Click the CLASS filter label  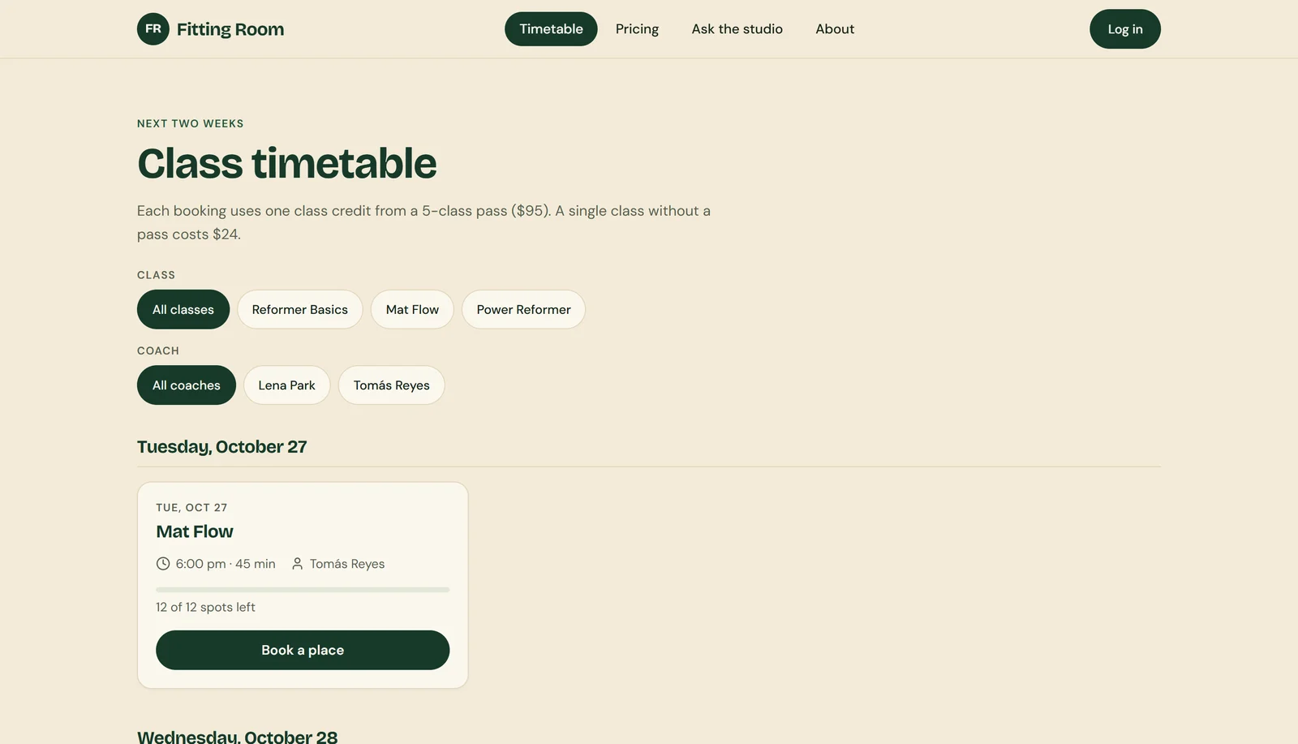pos(156,275)
